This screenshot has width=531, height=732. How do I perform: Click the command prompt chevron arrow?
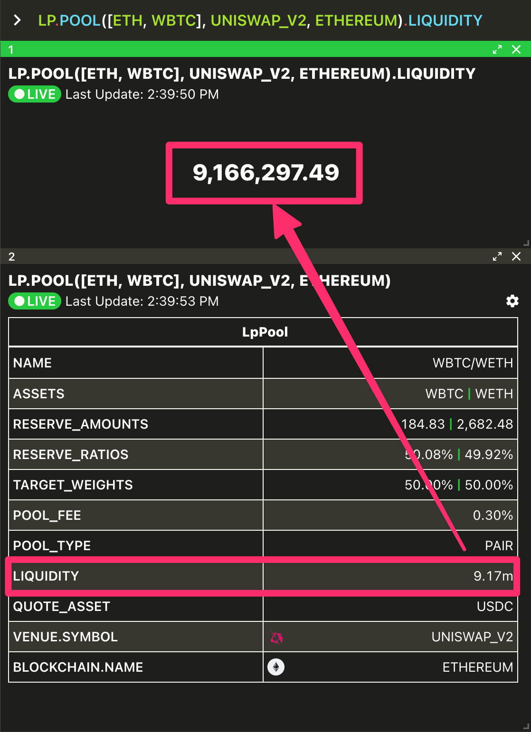(18, 20)
